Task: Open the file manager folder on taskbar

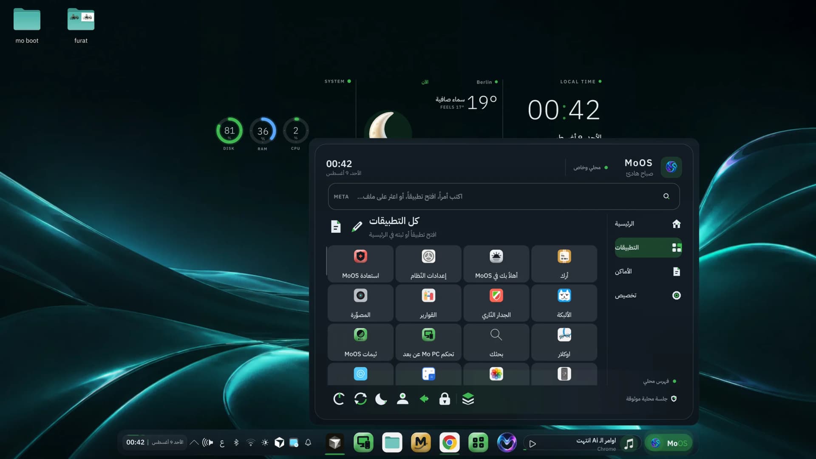Action: [392, 443]
